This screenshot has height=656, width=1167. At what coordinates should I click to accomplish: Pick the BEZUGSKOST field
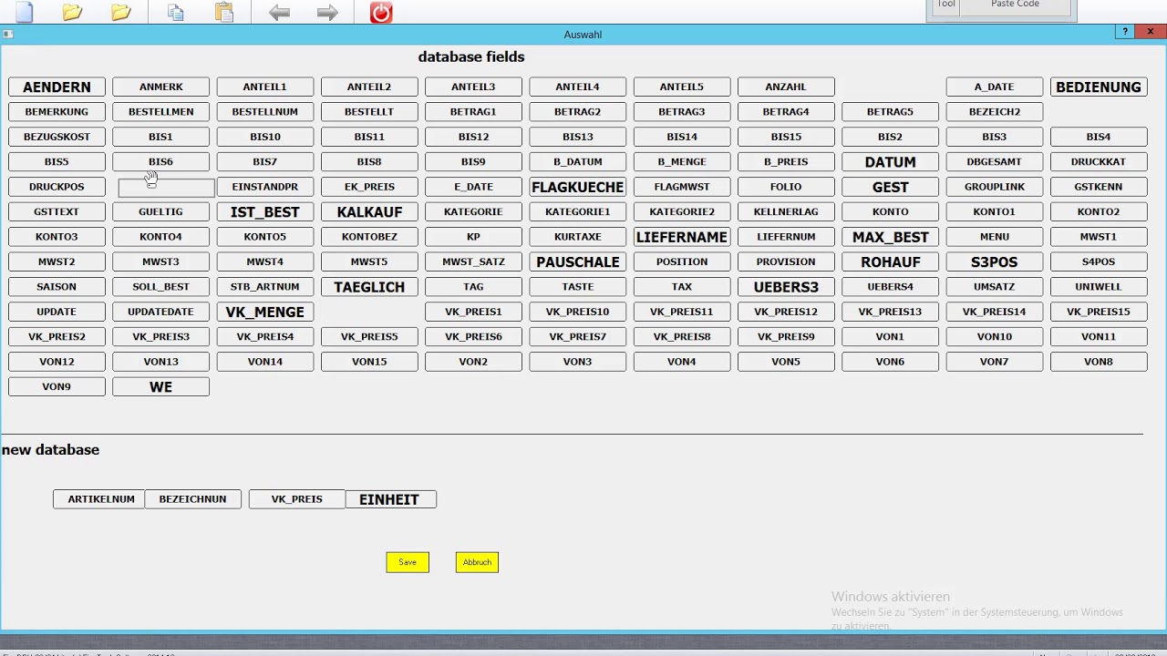tap(57, 137)
